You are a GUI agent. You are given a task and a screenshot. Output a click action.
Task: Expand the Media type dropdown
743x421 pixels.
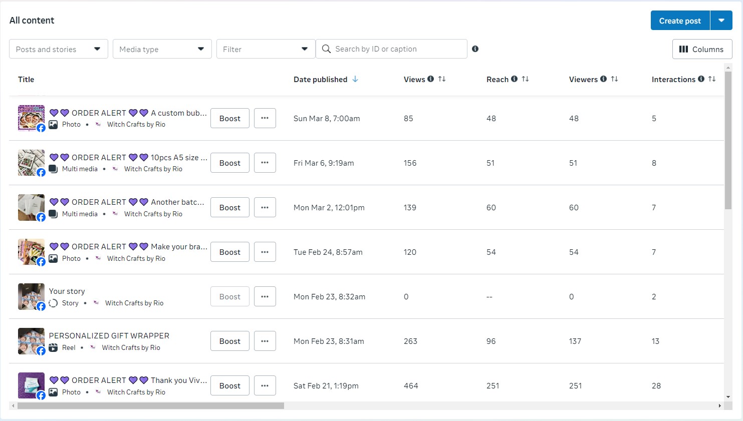coord(162,49)
